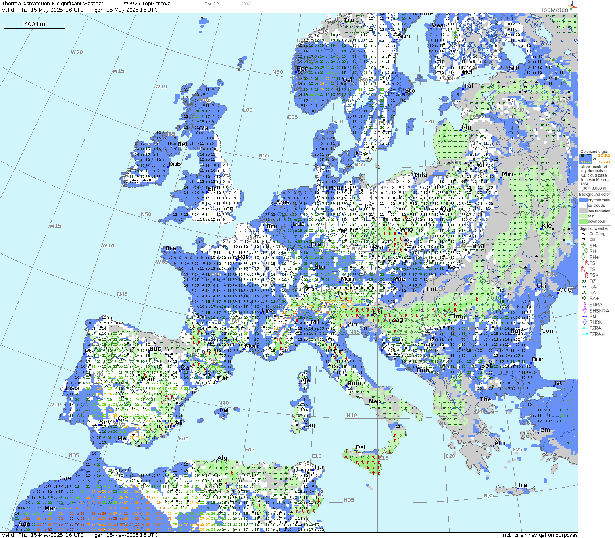
Task: Click the SH- light shower symbol
Action: point(583,245)
